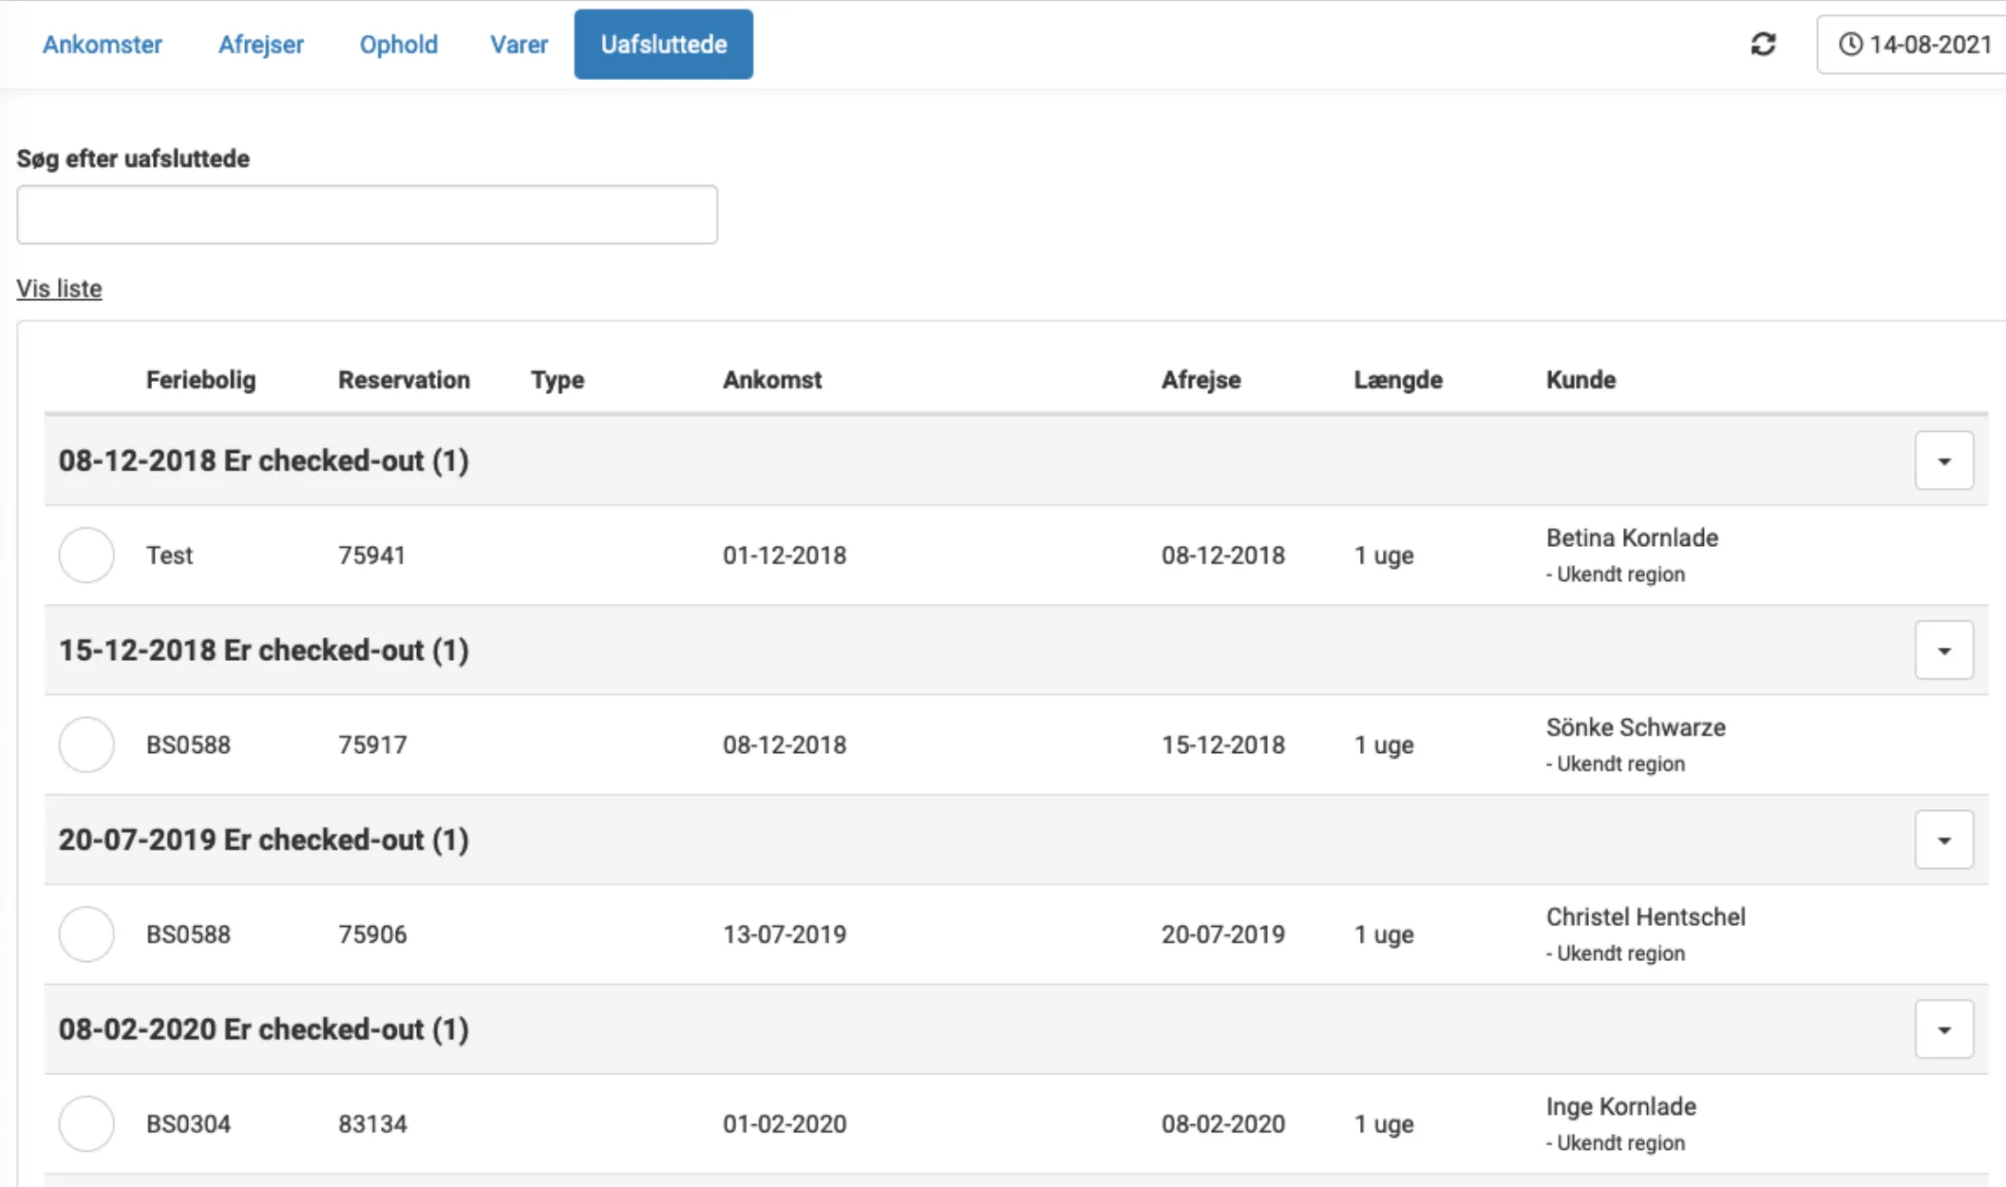
Task: Expand dropdown for 20-07-2019 checked-out group
Action: pyautogui.click(x=1943, y=840)
